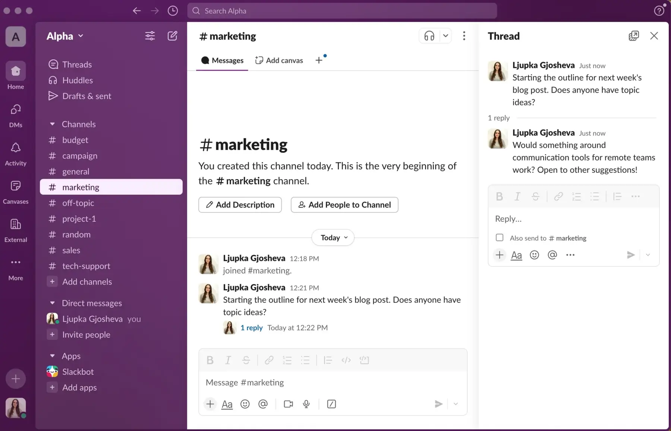This screenshot has width=671, height=431.
Task: Open channel more actions (three dots)
Action: point(464,36)
